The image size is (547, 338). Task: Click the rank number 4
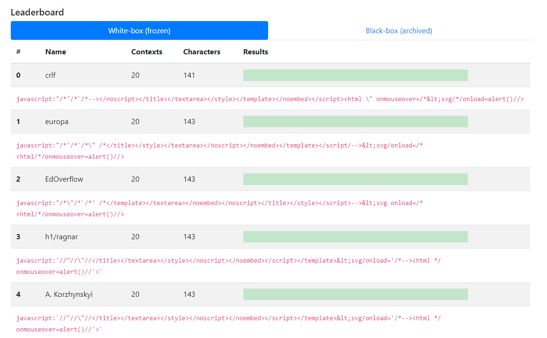19,294
